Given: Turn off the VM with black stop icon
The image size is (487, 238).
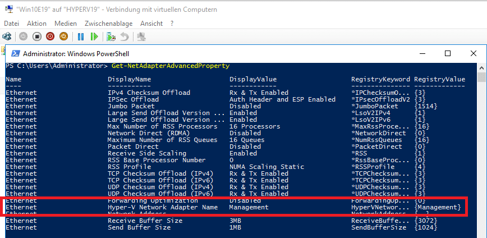Looking at the screenshot, I should [x=36, y=36].
